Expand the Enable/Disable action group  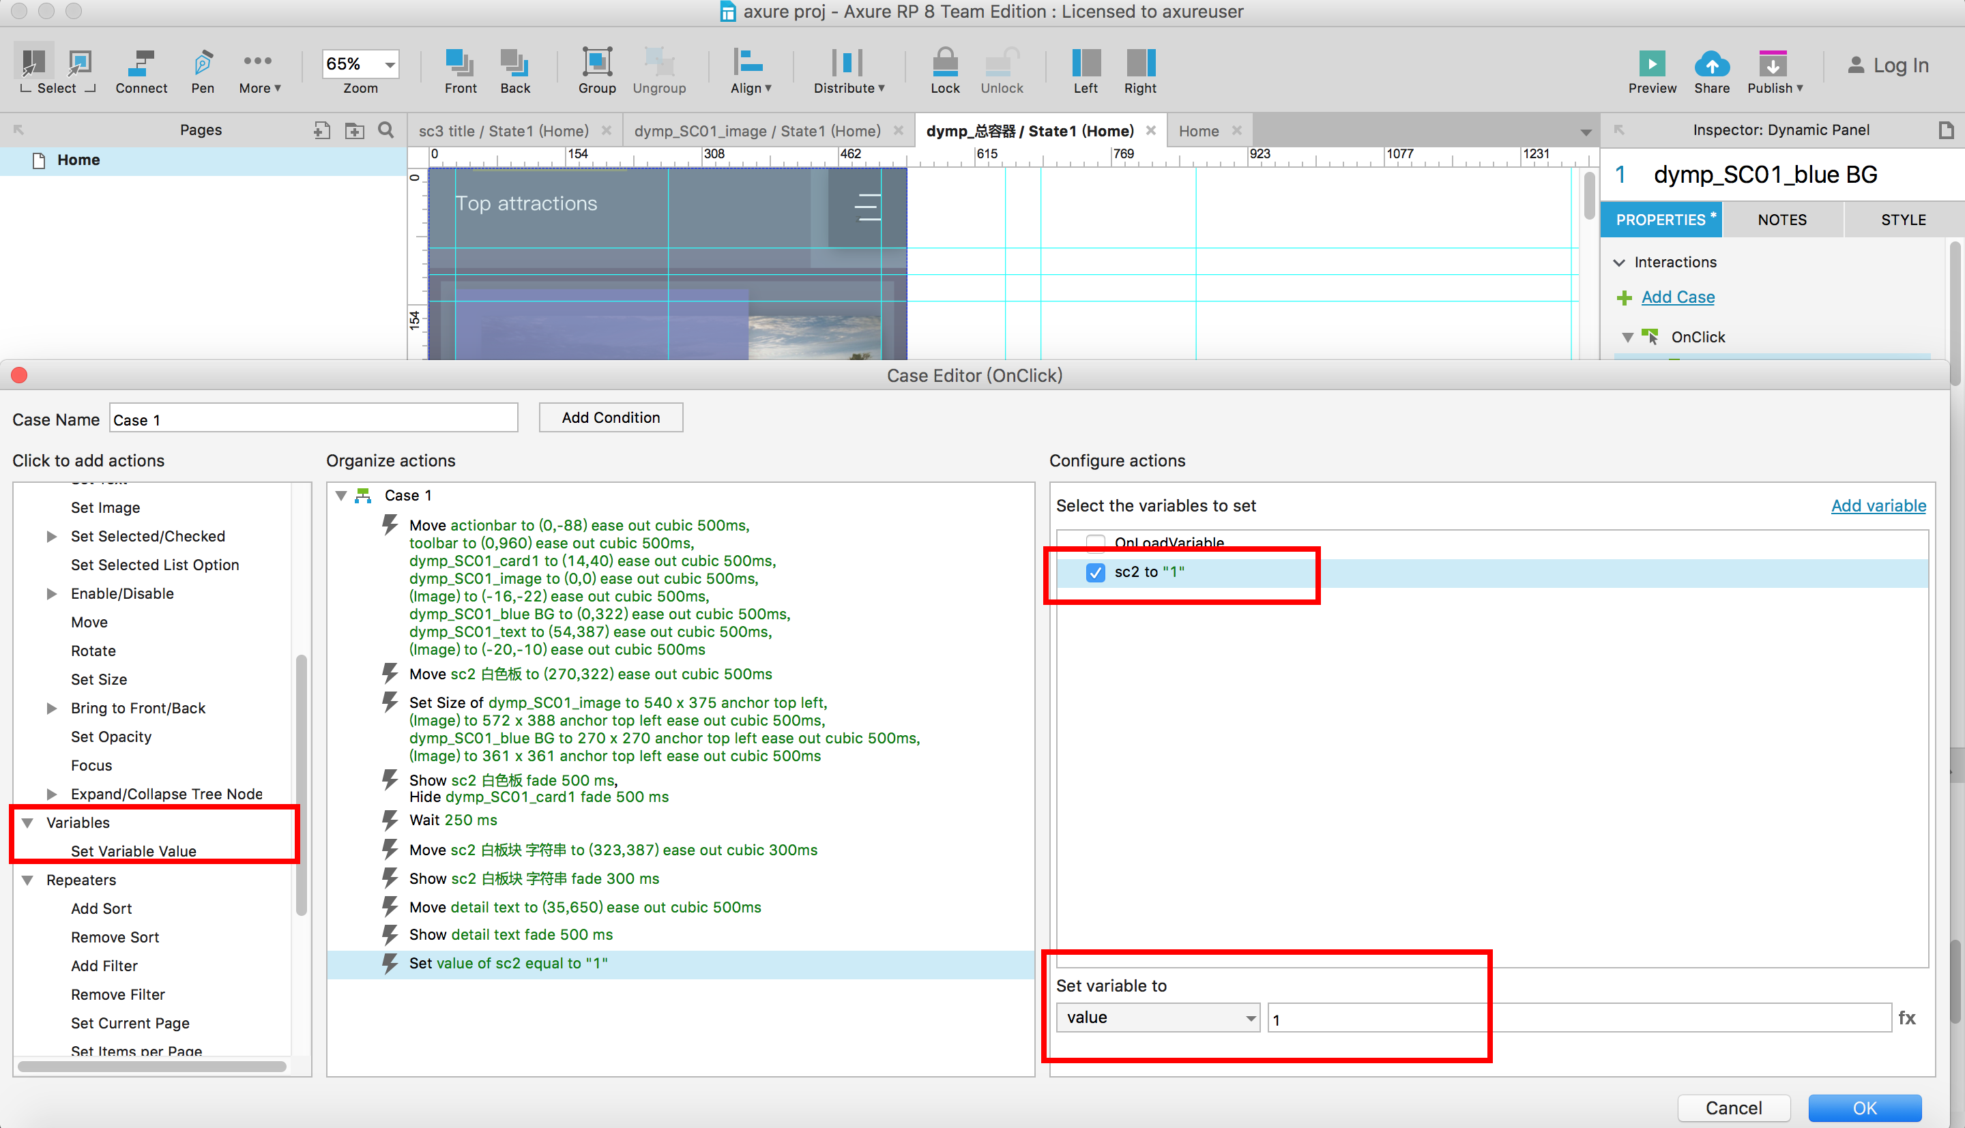[x=52, y=593]
